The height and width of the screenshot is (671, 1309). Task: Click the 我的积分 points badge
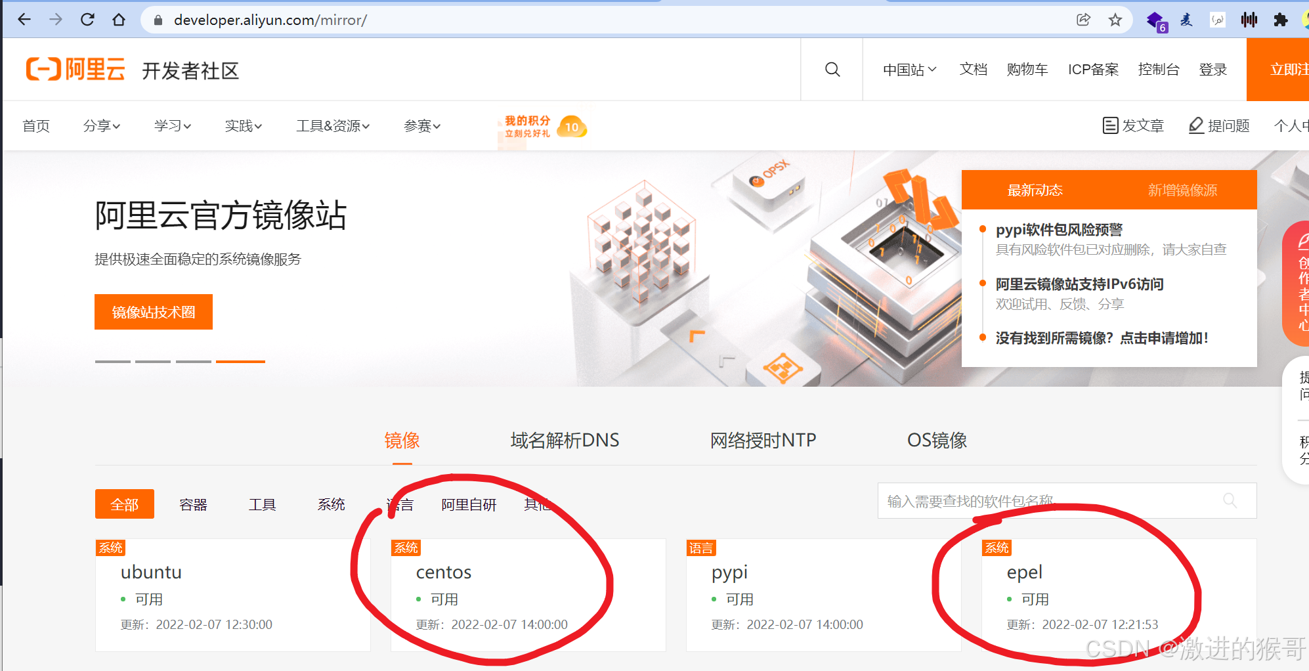point(545,127)
